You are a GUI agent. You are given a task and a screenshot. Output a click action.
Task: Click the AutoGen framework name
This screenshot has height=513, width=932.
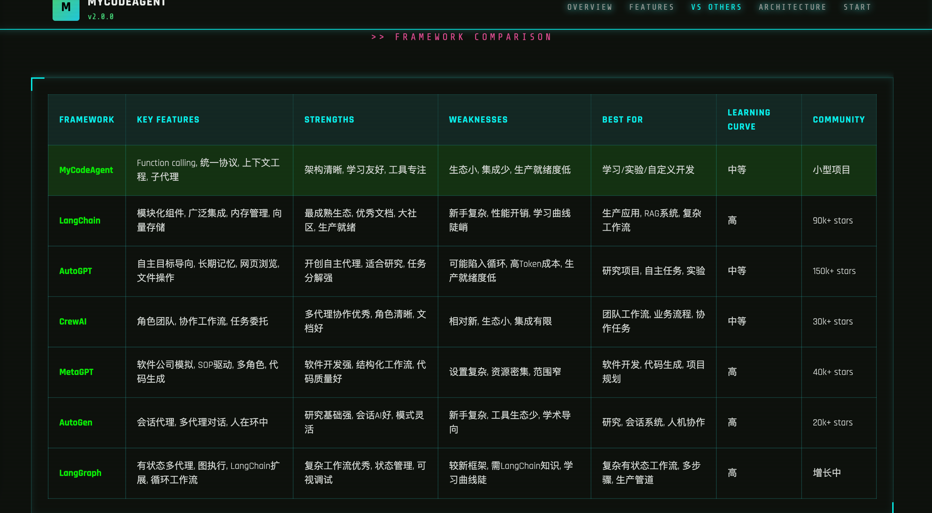(x=75, y=423)
